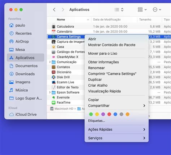Open Música in the sidebar
Image resolution: width=171 pixels, height=155 pixels.
pyautogui.click(x=26, y=90)
